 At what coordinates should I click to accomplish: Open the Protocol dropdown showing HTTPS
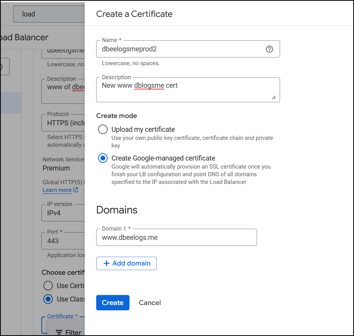(x=63, y=123)
